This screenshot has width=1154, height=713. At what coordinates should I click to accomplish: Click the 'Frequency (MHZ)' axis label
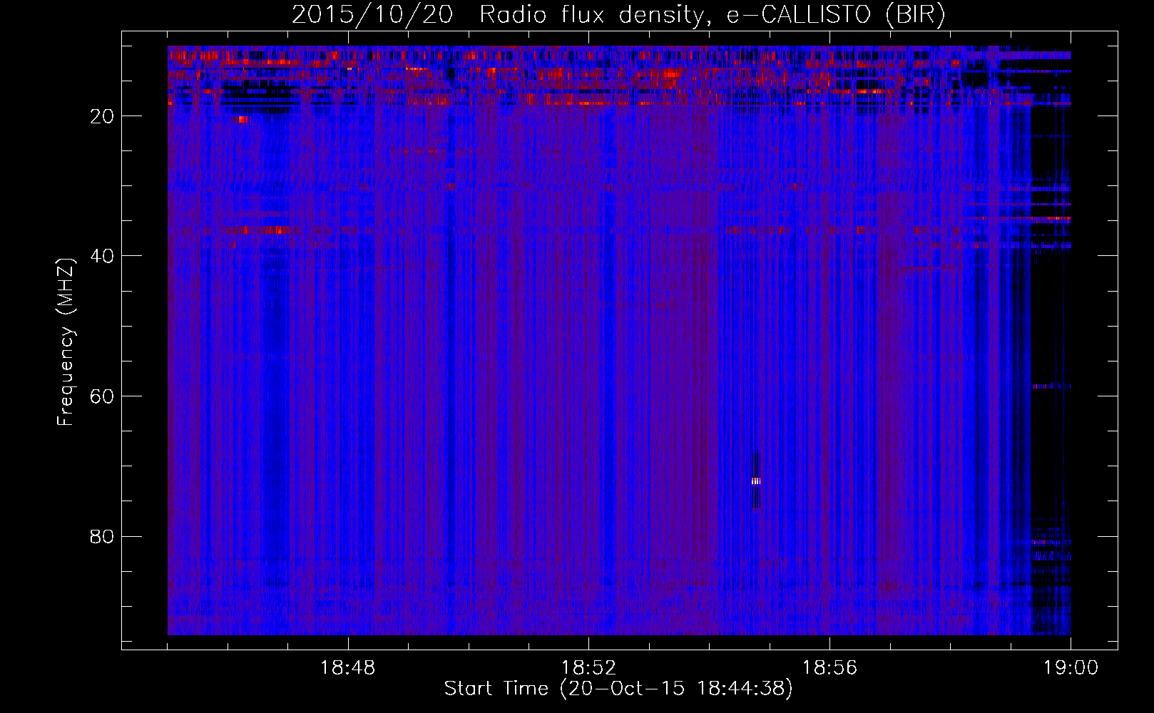tap(66, 342)
